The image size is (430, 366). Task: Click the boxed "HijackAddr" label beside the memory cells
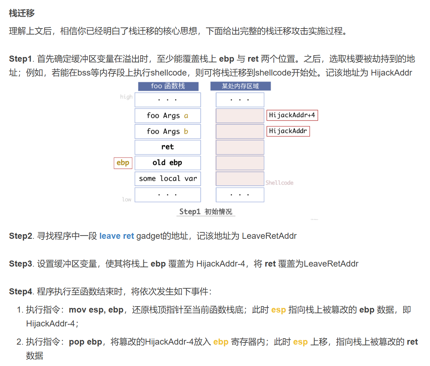coord(288,131)
